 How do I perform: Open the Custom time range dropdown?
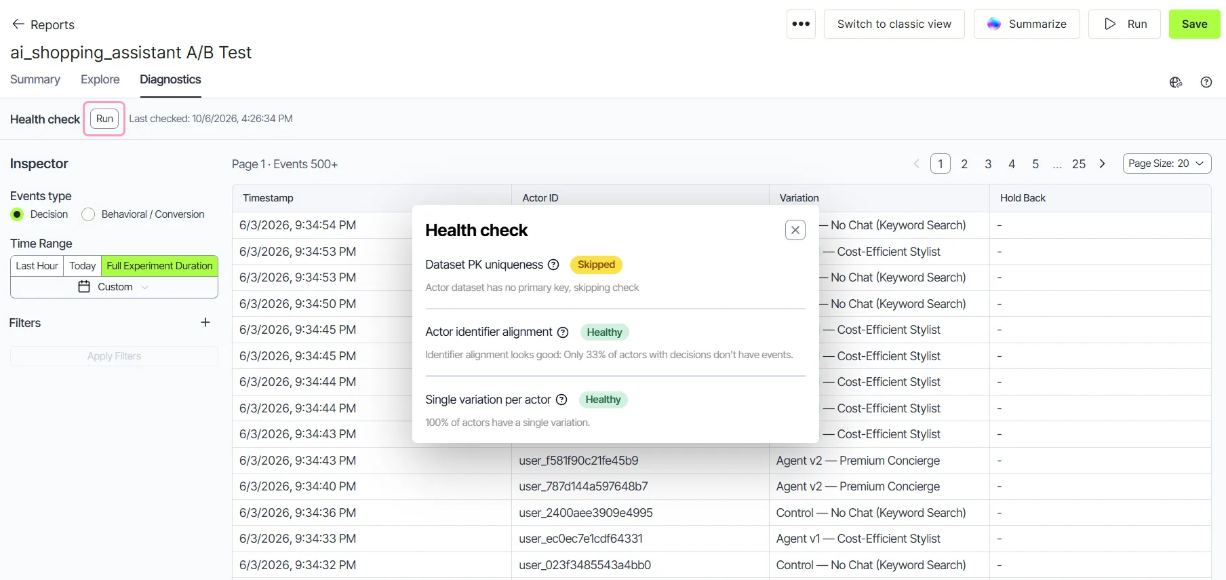coord(114,287)
